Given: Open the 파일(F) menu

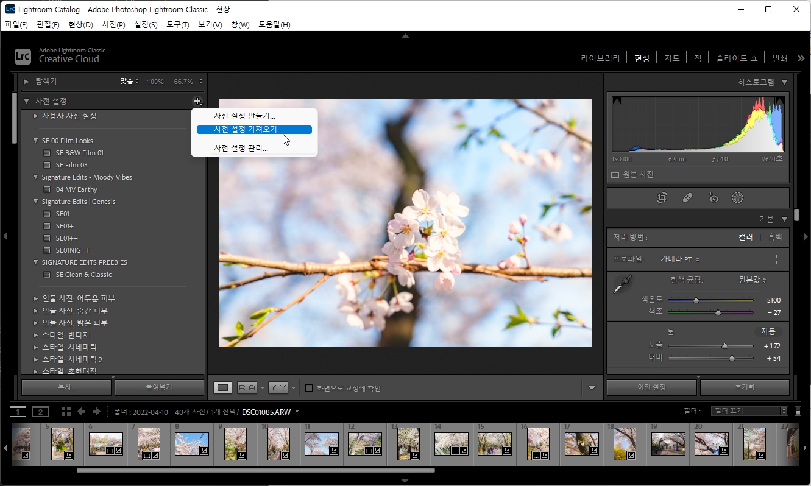Looking at the screenshot, I should coord(16,25).
